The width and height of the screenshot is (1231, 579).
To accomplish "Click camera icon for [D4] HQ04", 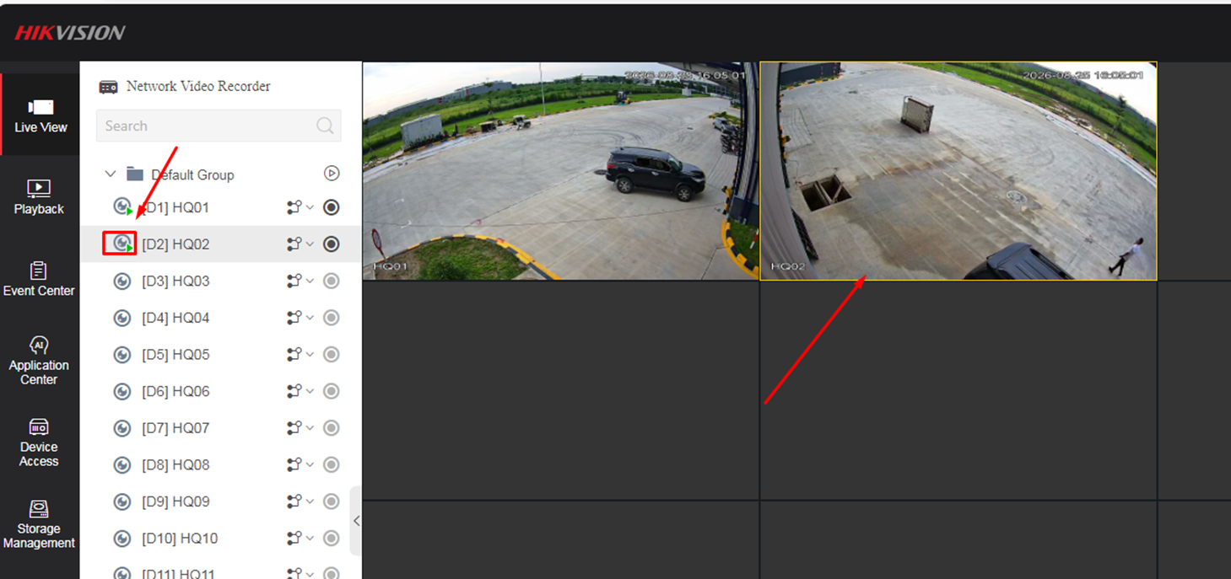I will pos(121,318).
